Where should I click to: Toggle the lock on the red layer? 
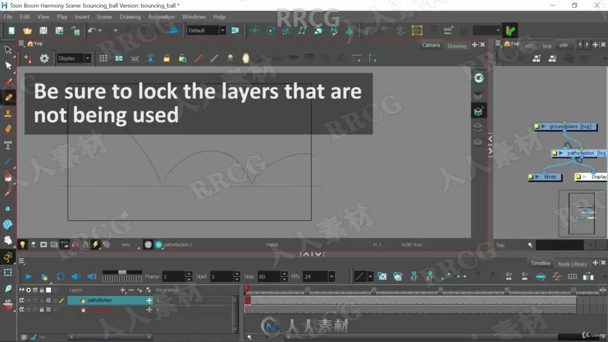(x=42, y=310)
